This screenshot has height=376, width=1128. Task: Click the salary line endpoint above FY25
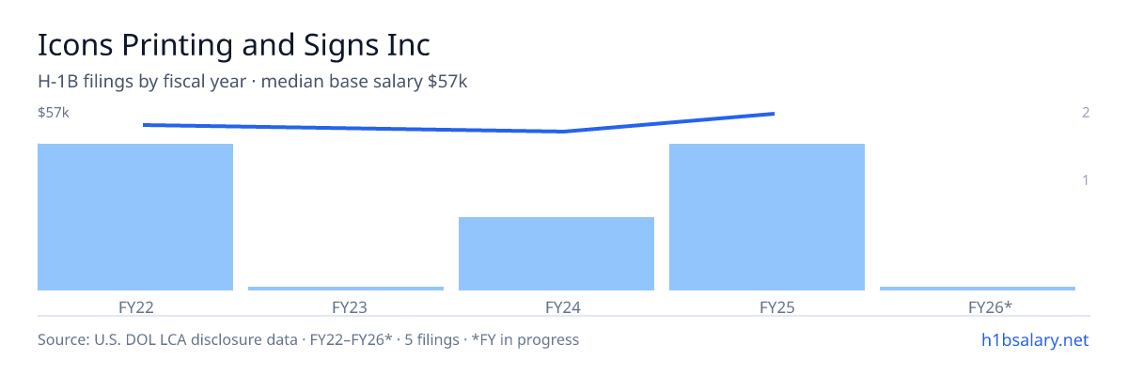coord(773,114)
